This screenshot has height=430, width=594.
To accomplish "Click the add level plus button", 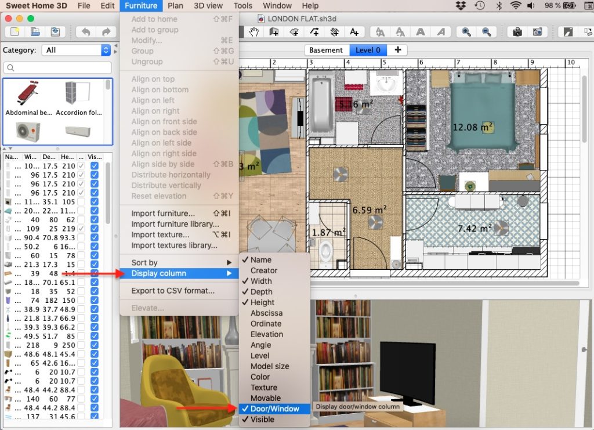I will [397, 50].
